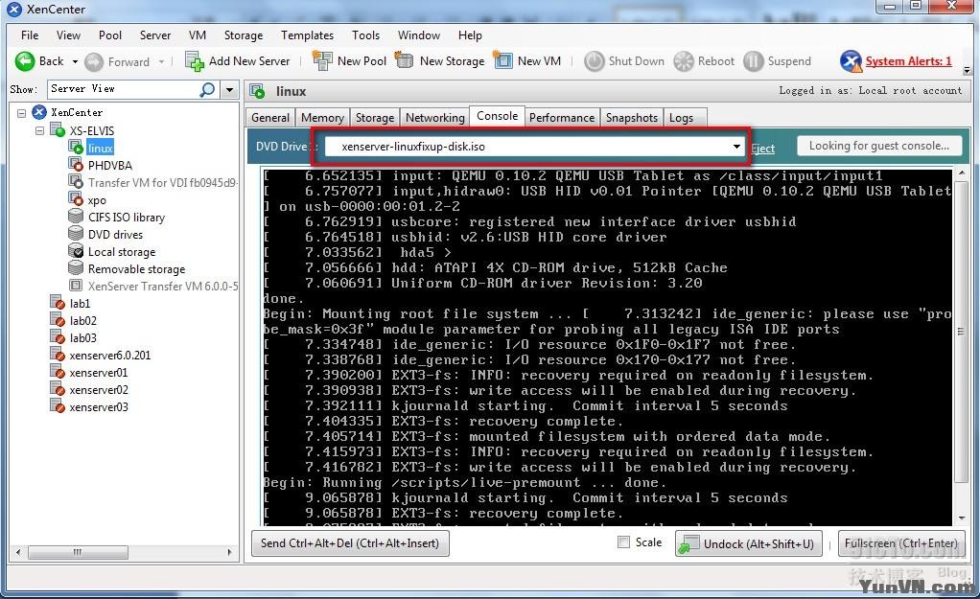Click the Undock button icon

688,543
